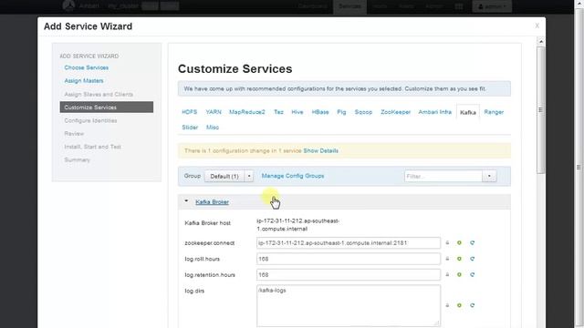Screen dimensions: 584x328
Task: Click refresh icon for log.dirs
Action: pos(473,305)
